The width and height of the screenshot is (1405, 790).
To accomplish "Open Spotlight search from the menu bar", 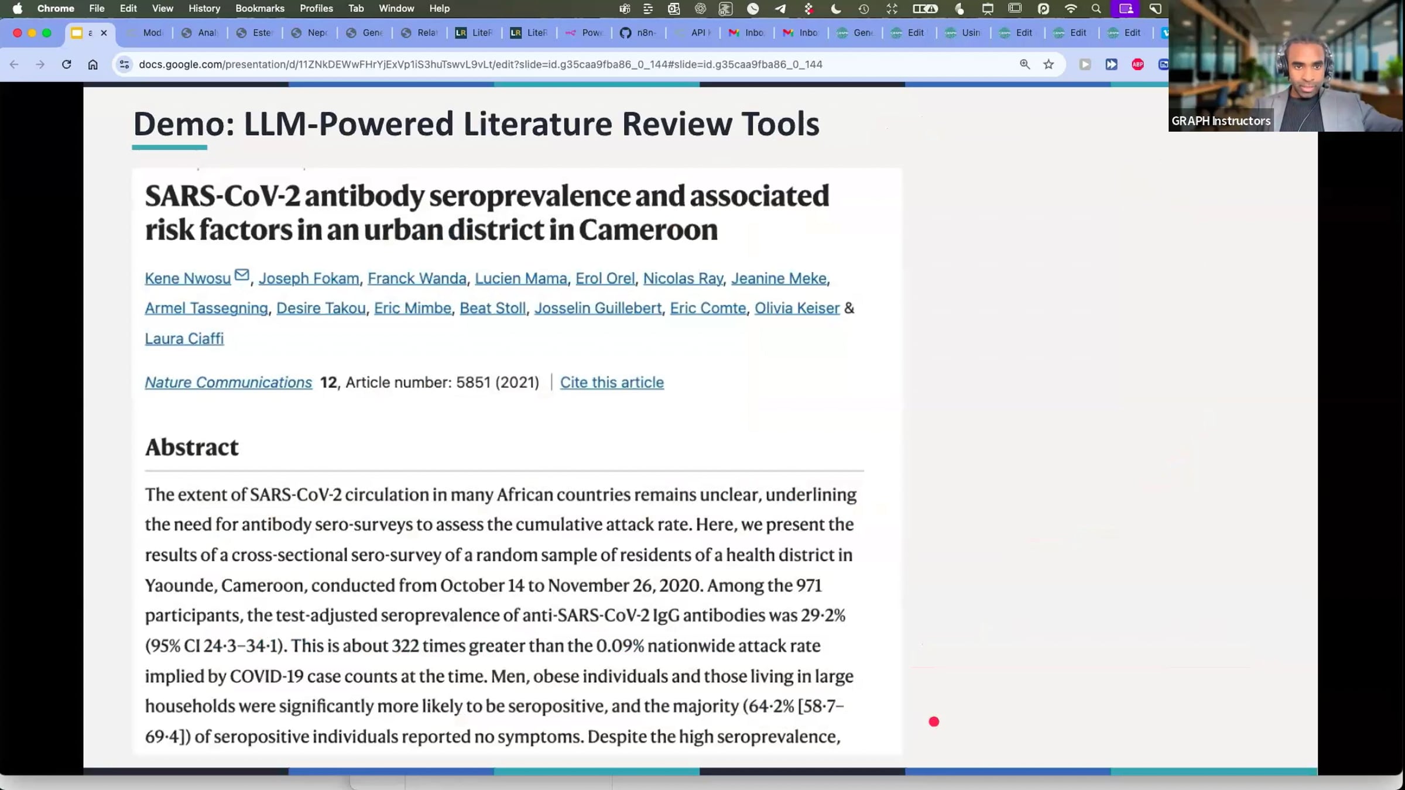I will 1096,9.
